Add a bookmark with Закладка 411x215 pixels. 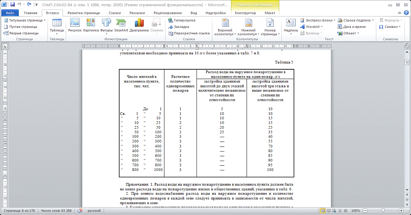tap(171, 27)
